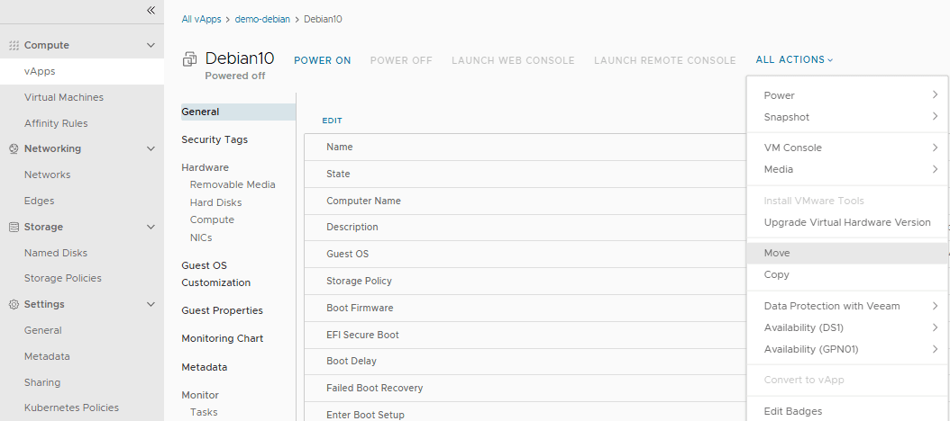Select Compute under Hardware
This screenshot has width=950, height=421.
(x=212, y=220)
